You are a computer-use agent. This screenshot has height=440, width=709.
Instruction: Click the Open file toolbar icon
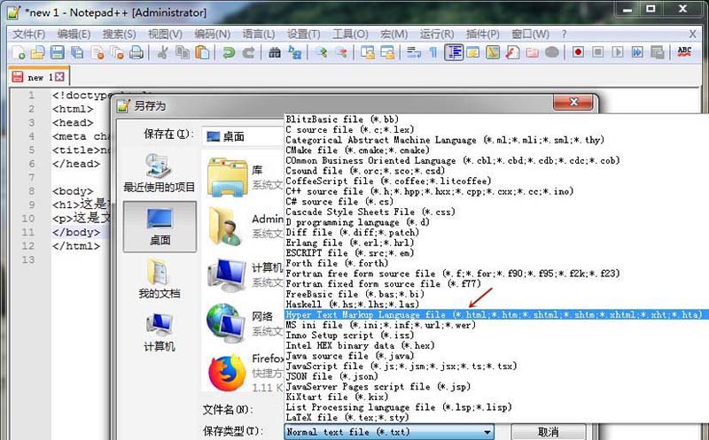(37, 52)
